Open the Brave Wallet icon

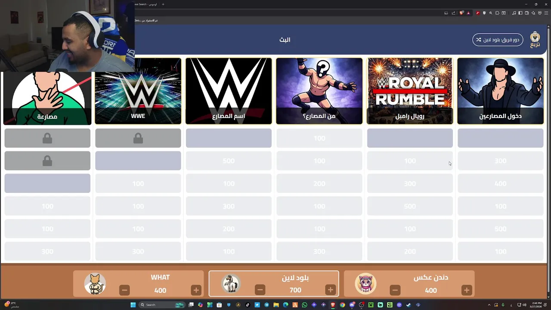(527, 13)
